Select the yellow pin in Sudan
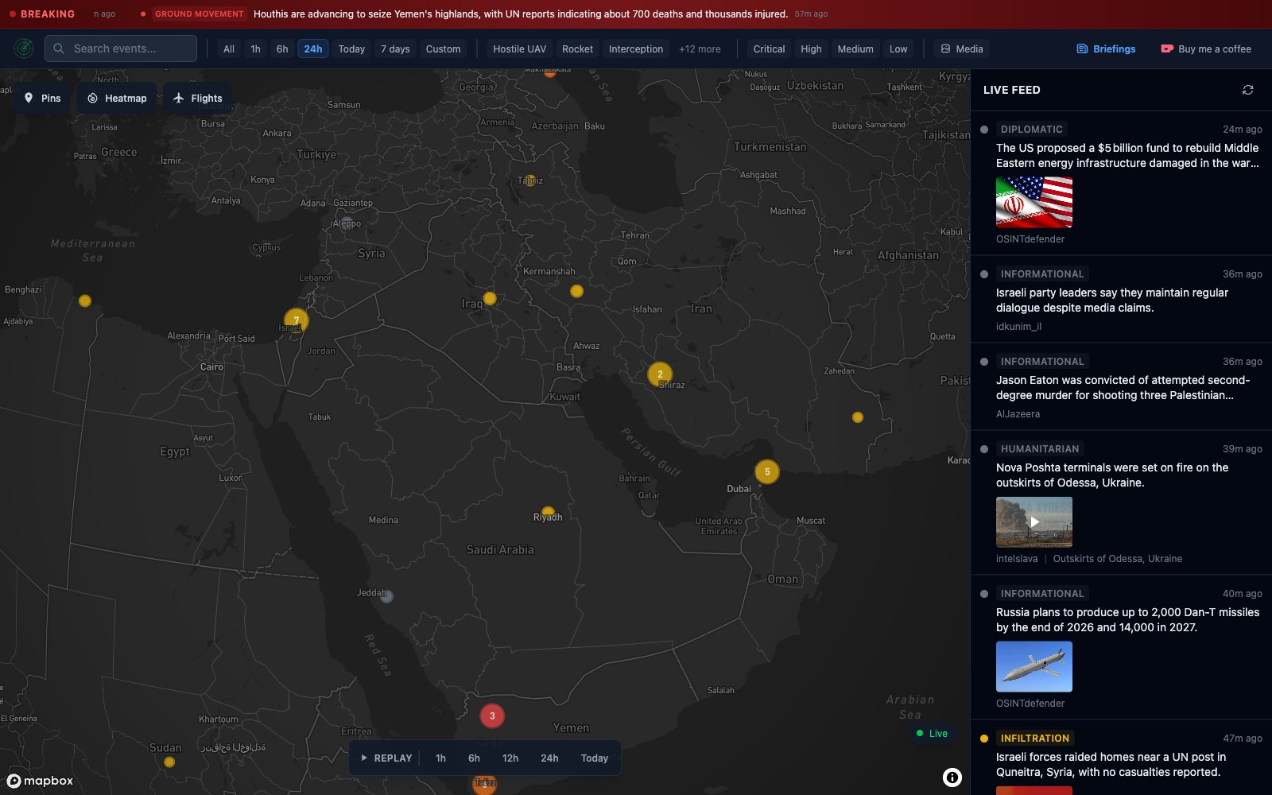 tap(169, 762)
